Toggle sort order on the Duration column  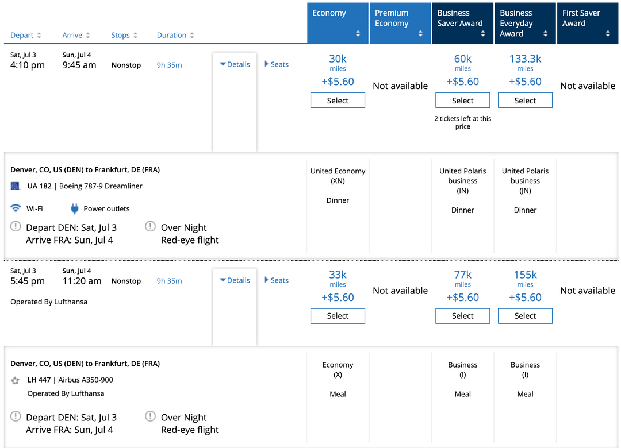coord(193,35)
